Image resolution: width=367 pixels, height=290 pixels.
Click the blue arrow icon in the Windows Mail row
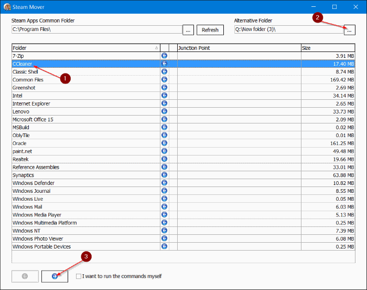(165, 206)
